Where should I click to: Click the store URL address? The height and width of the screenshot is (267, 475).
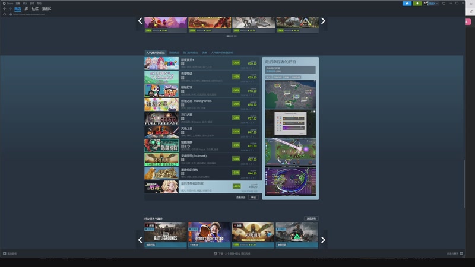point(28,14)
